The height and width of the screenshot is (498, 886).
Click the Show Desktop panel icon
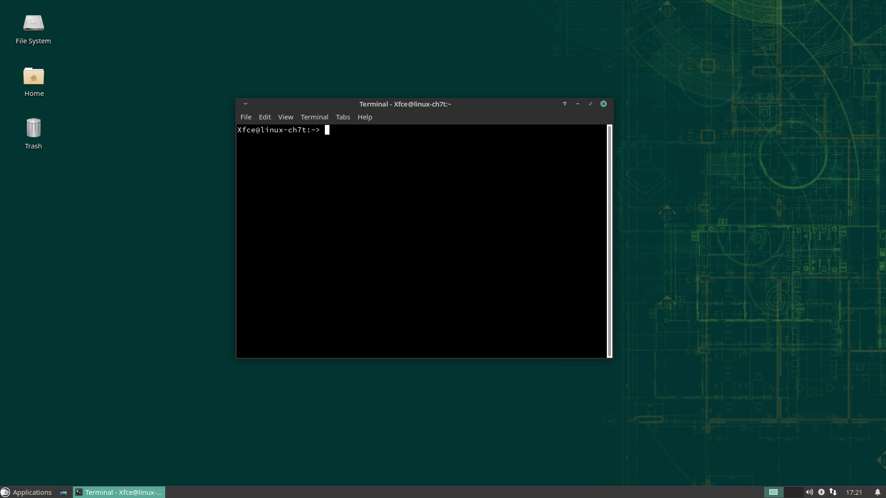tap(63, 492)
